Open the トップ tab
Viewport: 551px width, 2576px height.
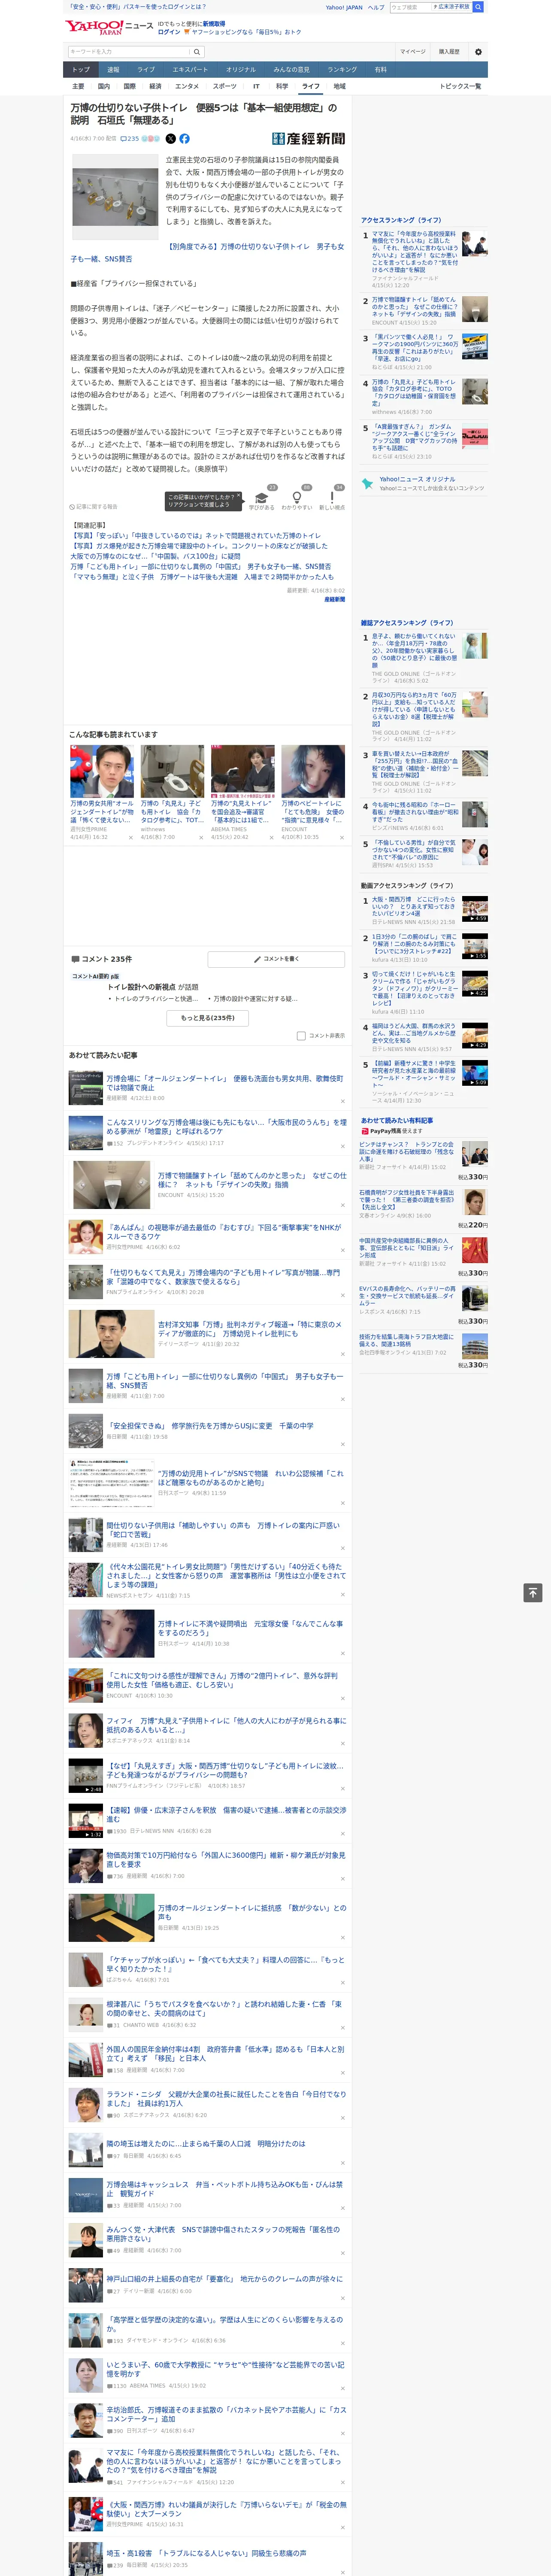pyautogui.click(x=81, y=69)
